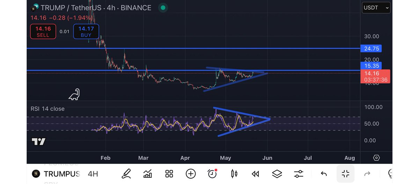
Task: Select the drawing pen tool
Action: pos(126,173)
